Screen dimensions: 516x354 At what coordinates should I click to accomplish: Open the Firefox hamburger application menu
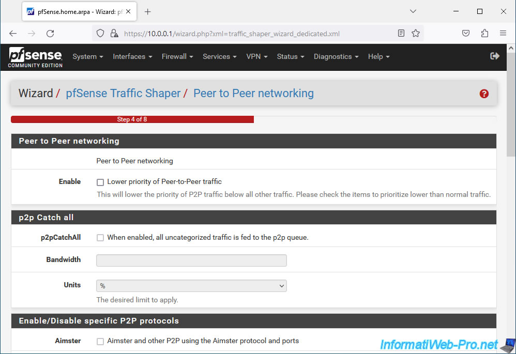pyautogui.click(x=503, y=34)
